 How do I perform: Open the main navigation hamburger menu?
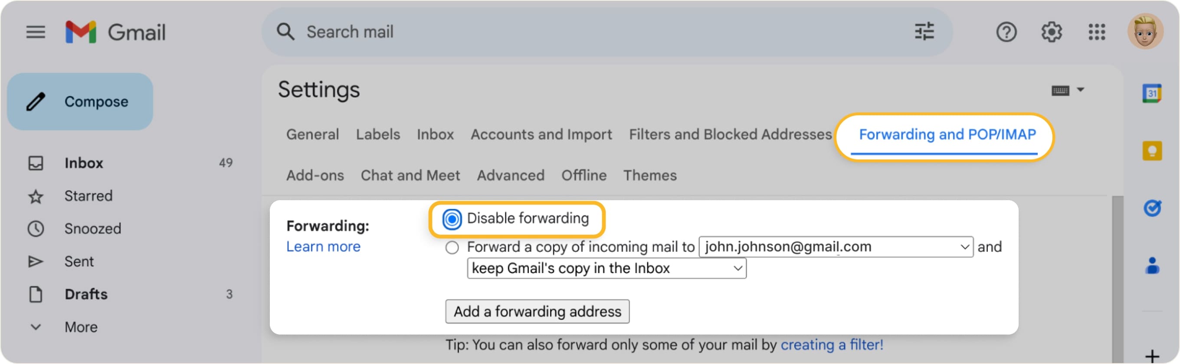(36, 32)
